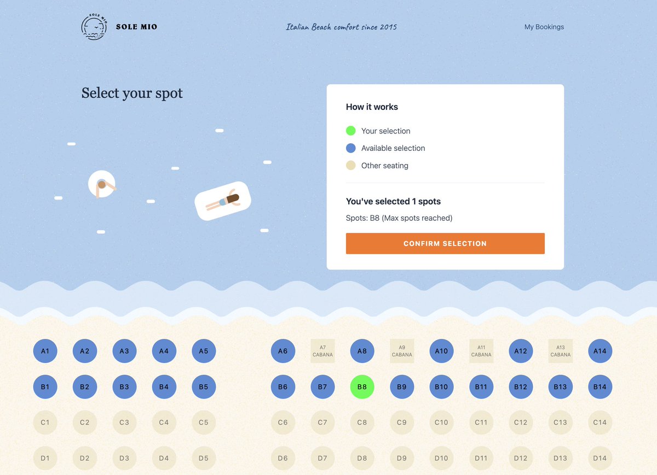Select the A7 cabana

(x=322, y=351)
